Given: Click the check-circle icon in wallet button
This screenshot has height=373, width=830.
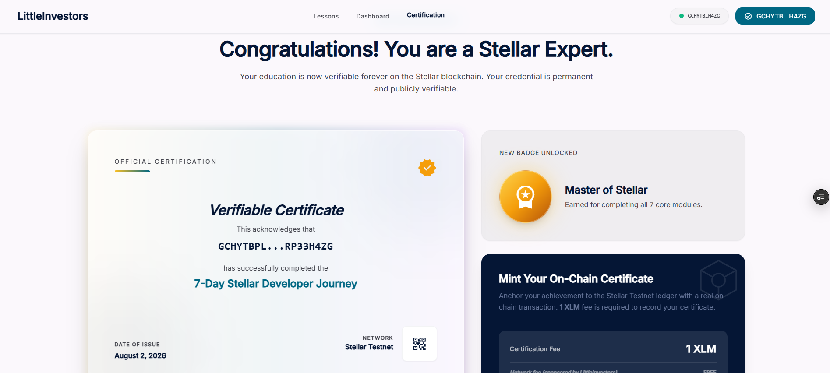Looking at the screenshot, I should [x=748, y=16].
